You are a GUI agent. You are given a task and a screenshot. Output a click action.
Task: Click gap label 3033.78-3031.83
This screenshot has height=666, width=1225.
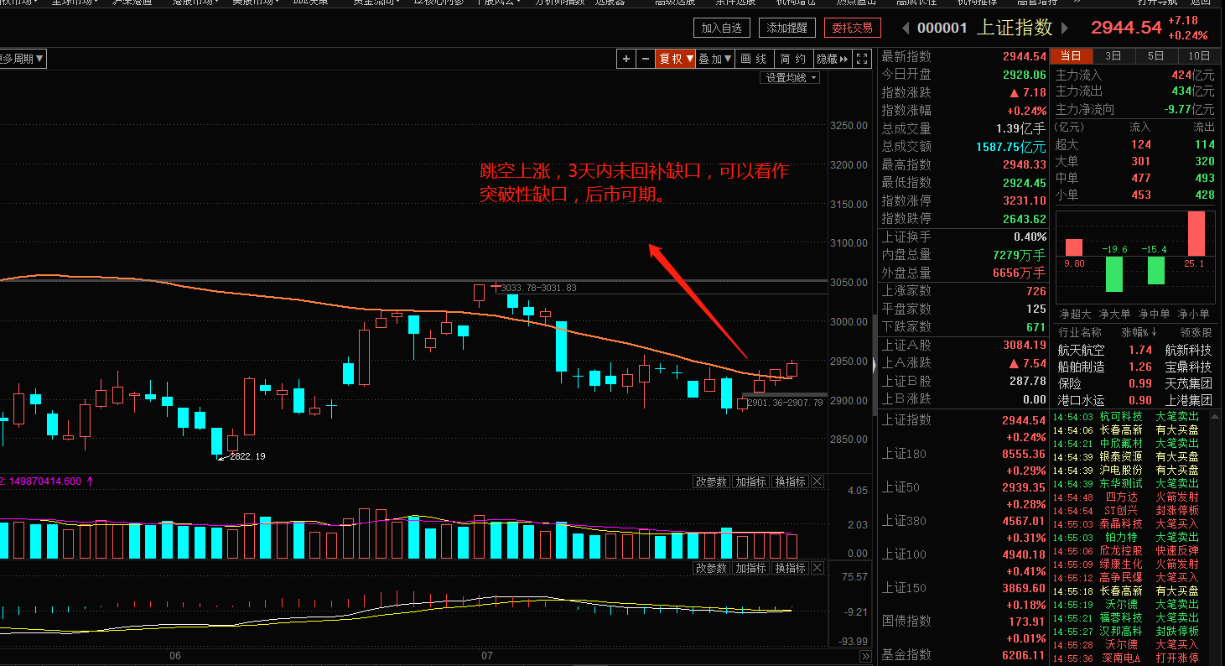coord(541,288)
